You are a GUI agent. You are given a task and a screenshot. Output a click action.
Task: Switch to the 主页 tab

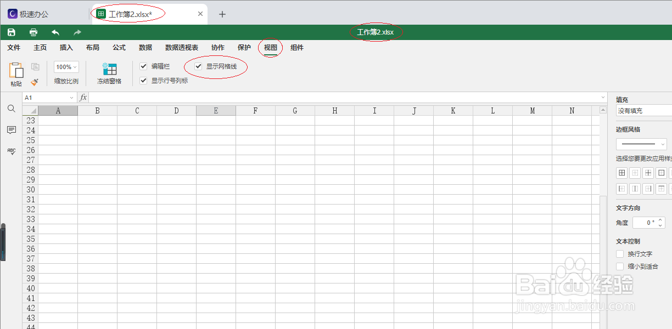(x=40, y=48)
